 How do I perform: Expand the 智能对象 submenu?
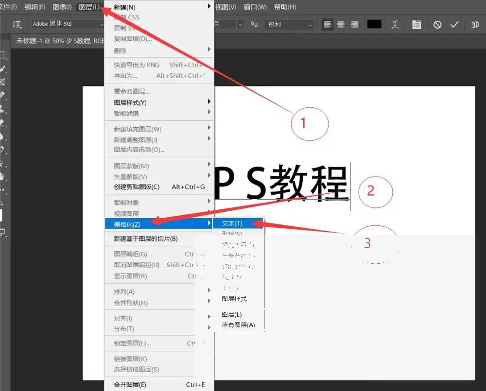(159, 203)
